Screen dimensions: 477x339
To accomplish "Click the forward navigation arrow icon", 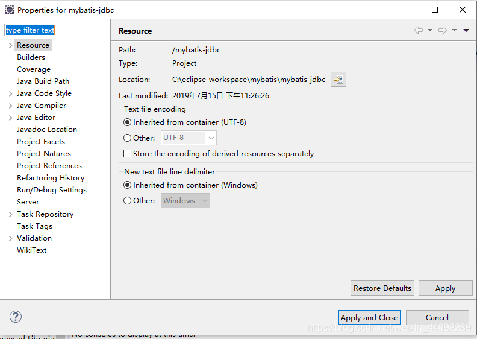I will (x=443, y=30).
